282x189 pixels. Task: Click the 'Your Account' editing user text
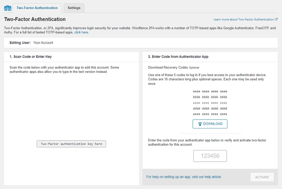[x=43, y=43]
